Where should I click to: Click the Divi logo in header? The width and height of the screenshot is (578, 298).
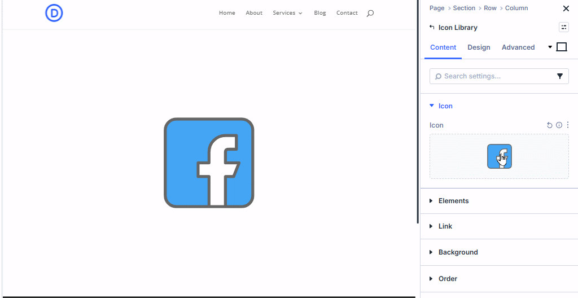[54, 14]
